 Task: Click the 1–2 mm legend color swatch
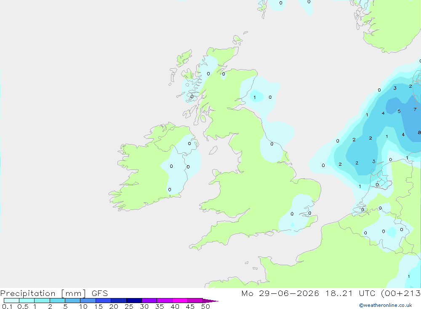(42, 301)
